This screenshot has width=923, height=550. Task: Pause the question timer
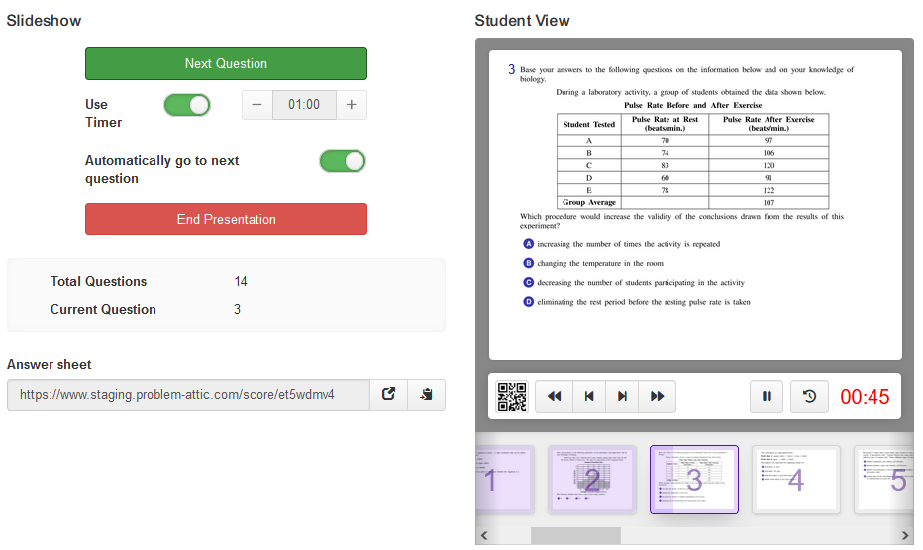click(767, 397)
